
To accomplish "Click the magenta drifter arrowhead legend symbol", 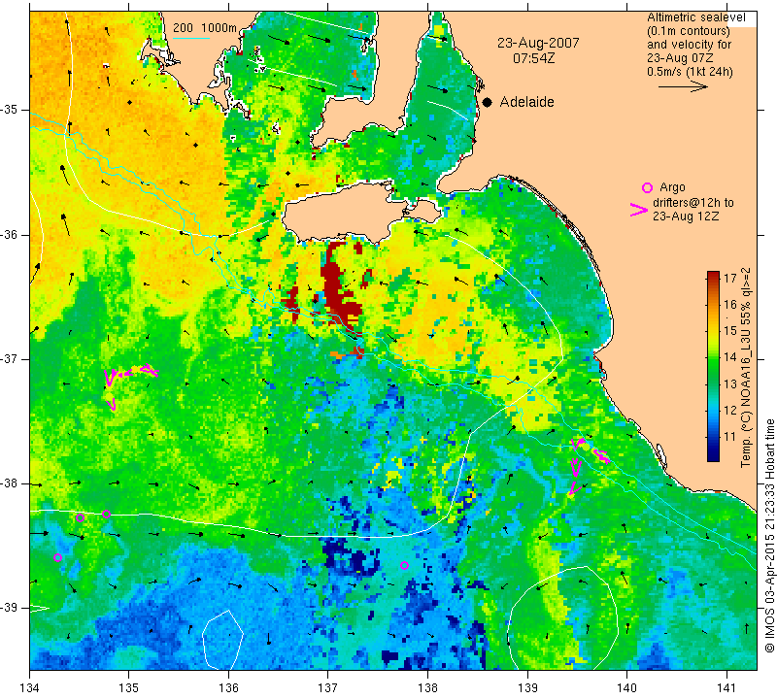I will pyautogui.click(x=639, y=210).
